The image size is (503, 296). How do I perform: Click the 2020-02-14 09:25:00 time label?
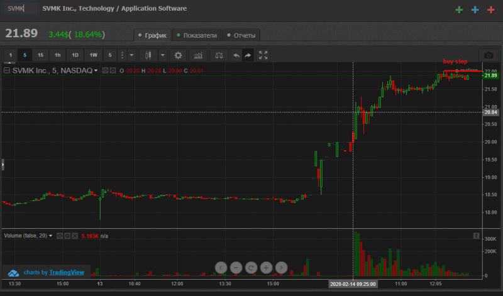coord(353,284)
